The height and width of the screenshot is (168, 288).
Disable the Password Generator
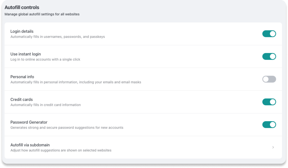[x=269, y=124]
